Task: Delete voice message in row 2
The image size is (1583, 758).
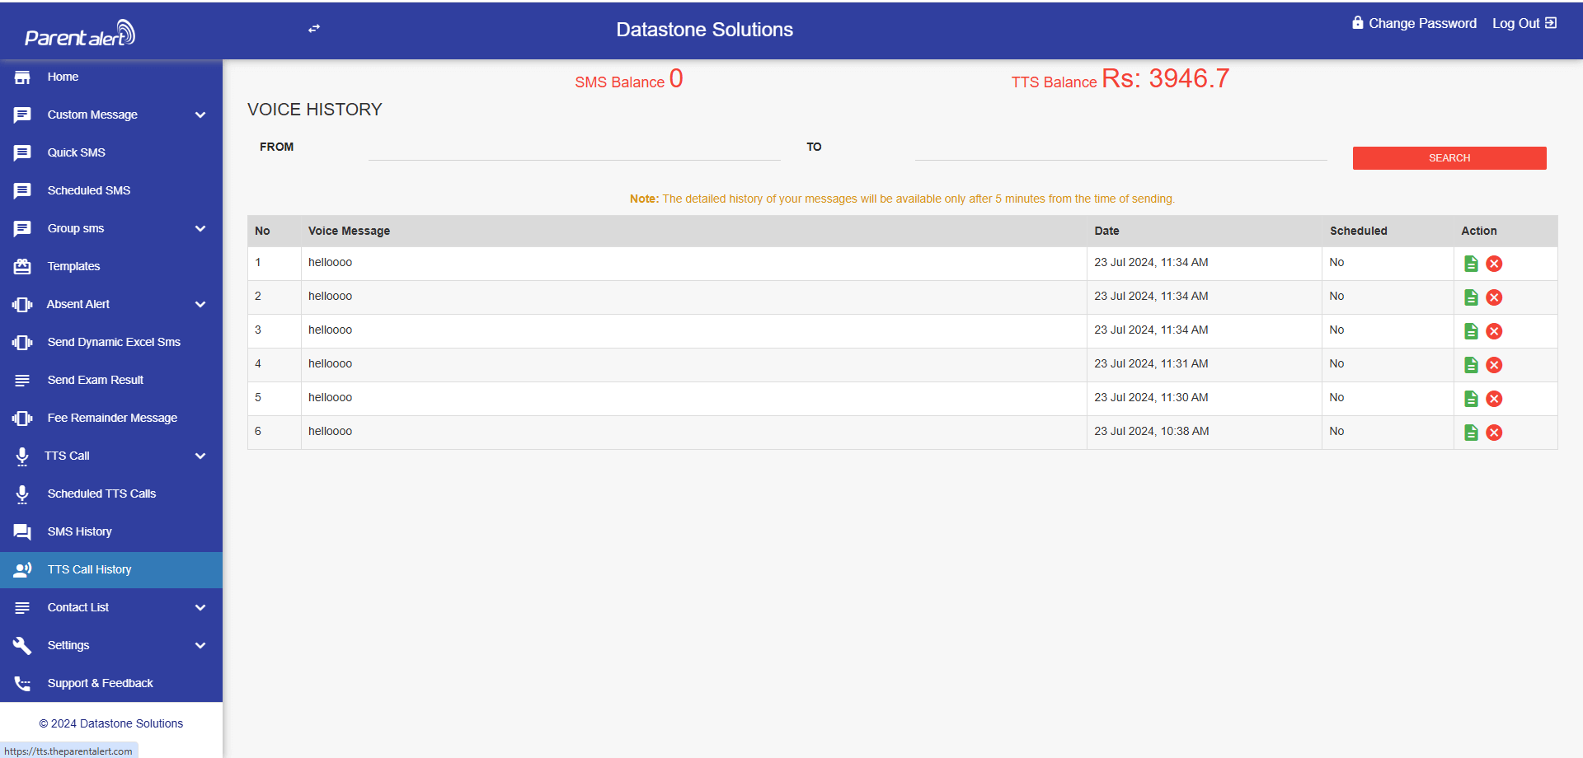Action: click(x=1494, y=297)
